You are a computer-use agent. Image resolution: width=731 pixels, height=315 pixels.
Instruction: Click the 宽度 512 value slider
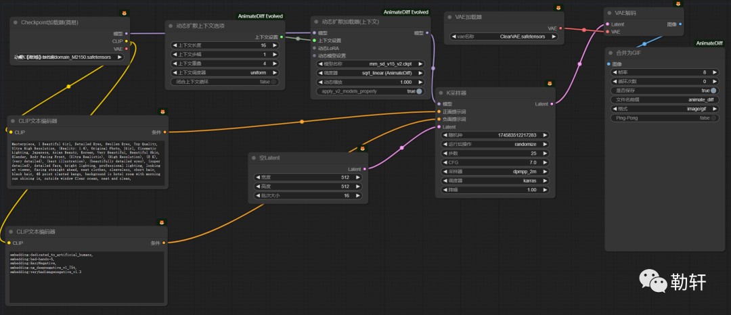[308, 177]
